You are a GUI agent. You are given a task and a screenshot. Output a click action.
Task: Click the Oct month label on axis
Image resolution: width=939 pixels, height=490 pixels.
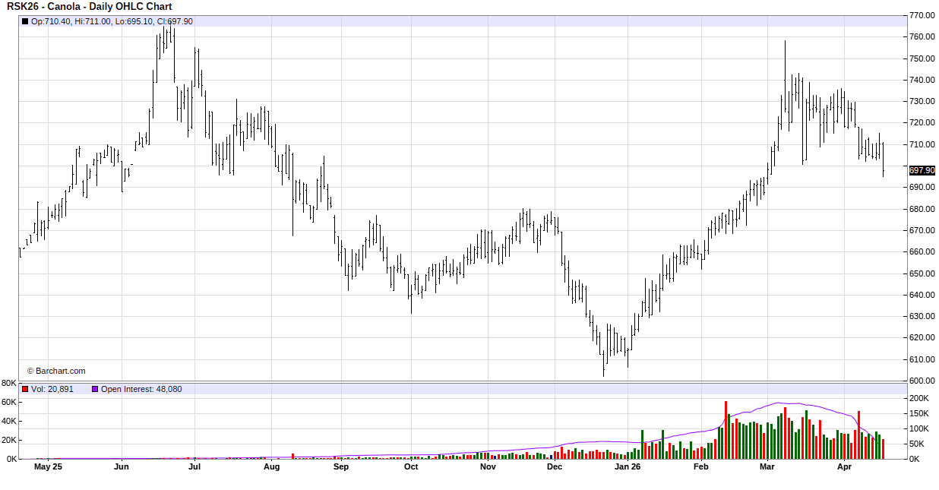(411, 467)
